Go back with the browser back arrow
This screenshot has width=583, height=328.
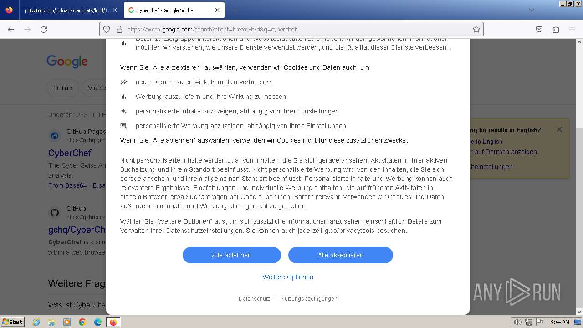point(11,29)
